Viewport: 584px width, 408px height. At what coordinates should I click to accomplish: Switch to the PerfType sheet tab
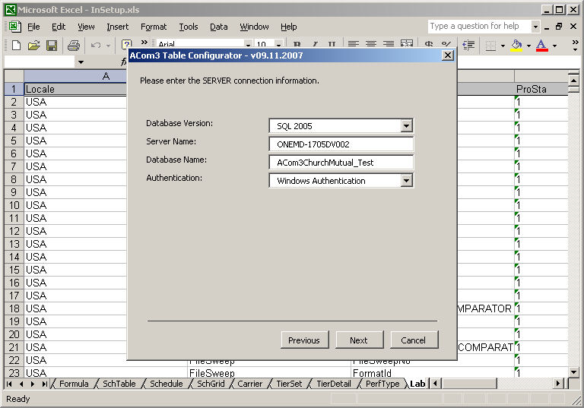pyautogui.click(x=382, y=384)
